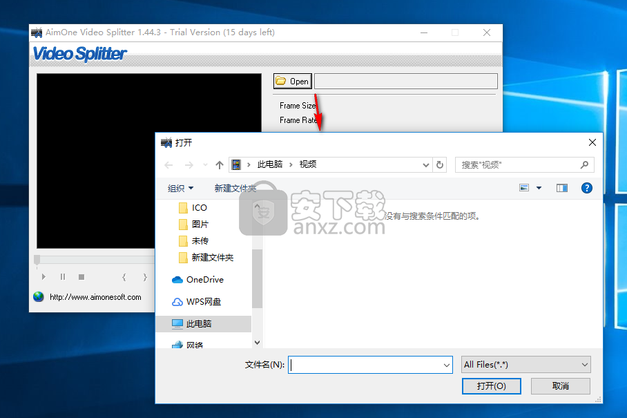Set the end mark with the right brace icon
The width and height of the screenshot is (627, 418).
tap(145, 277)
